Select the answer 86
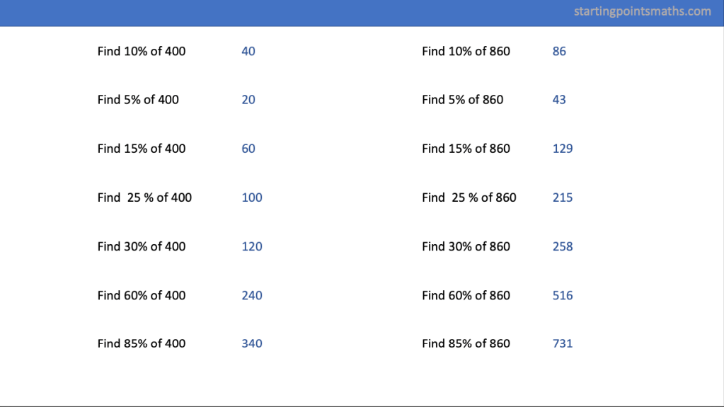The image size is (724, 407). pyautogui.click(x=559, y=51)
